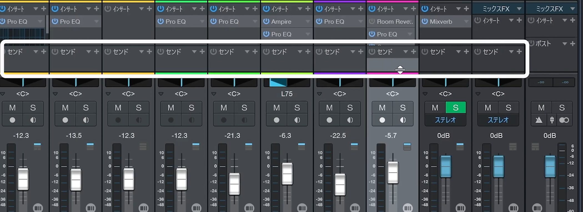The height and width of the screenshot is (212, 583).
Task: Click the L75 pan value
Action: pyautogui.click(x=287, y=94)
